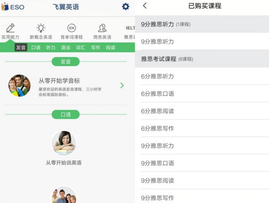269x203 pixels.
Task: Open settings via the gear icon
Action: tap(126, 6)
